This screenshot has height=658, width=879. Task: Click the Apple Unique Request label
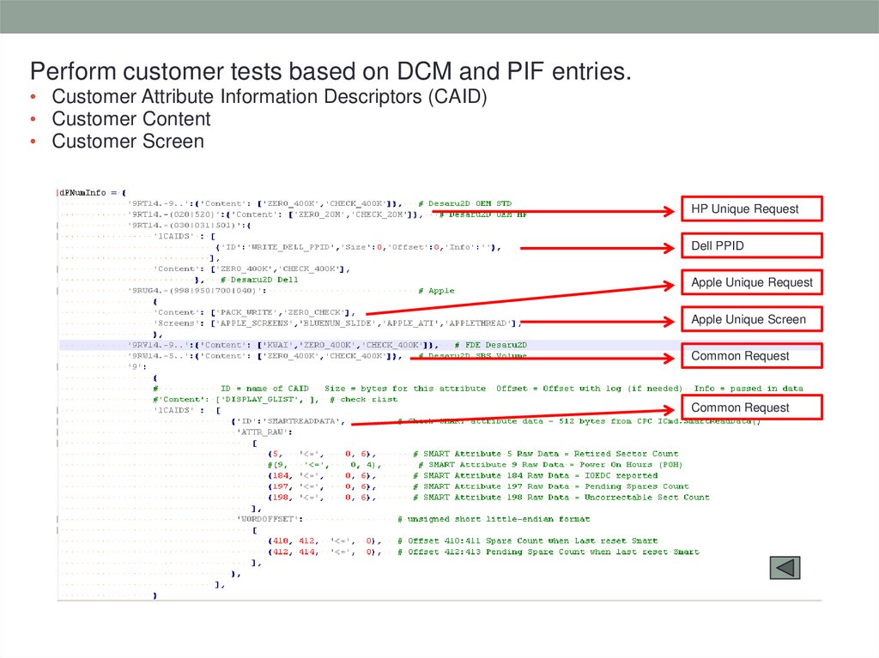(752, 282)
